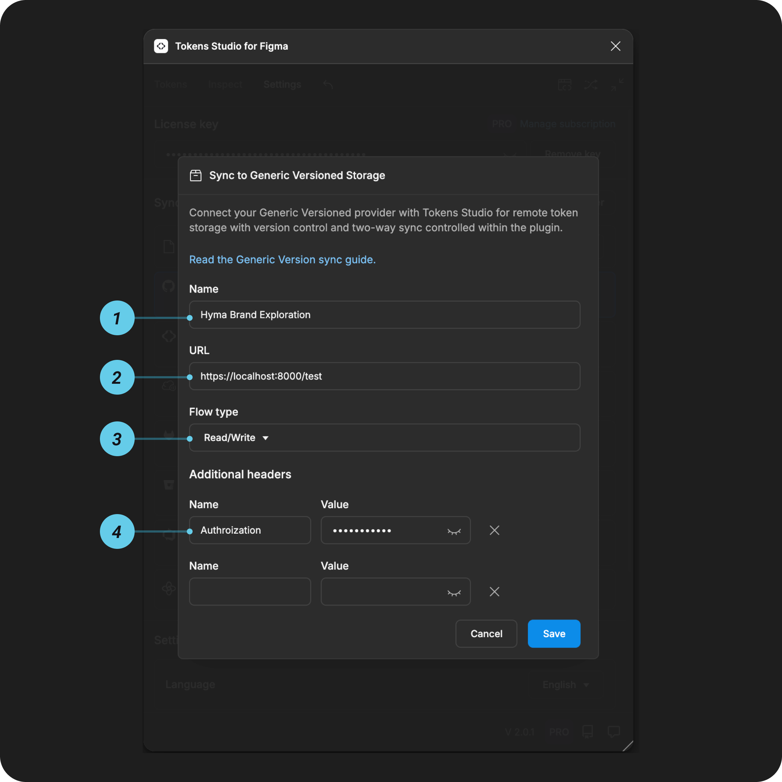Open the Read the Generic Version sync guide link
Viewport: 782px width, 782px height.
click(x=282, y=260)
